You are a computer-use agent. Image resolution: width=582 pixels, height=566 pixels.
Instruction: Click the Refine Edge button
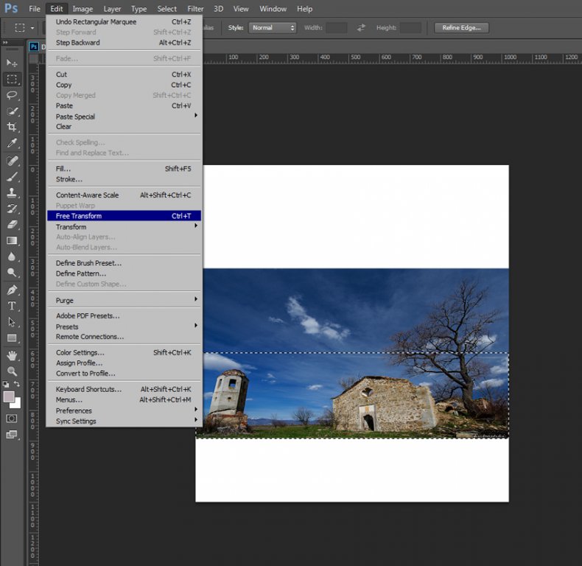click(x=461, y=28)
